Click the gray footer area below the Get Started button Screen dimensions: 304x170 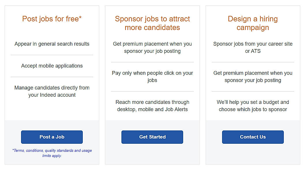pyautogui.click(x=152, y=154)
